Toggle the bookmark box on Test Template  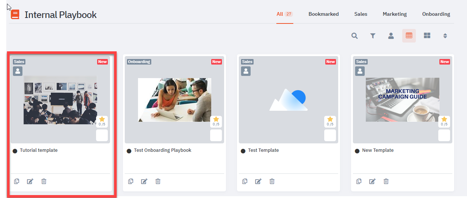click(x=330, y=135)
